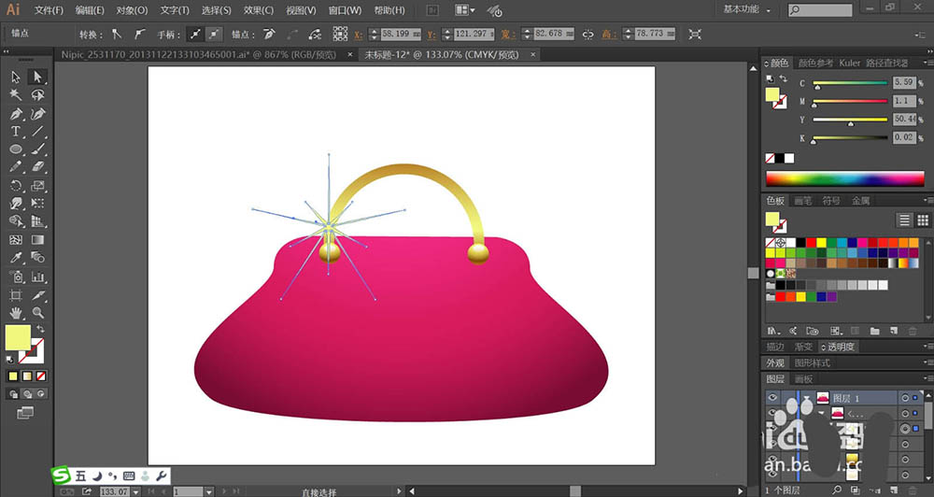Select the Type tool
934x497 pixels.
pyautogui.click(x=16, y=131)
